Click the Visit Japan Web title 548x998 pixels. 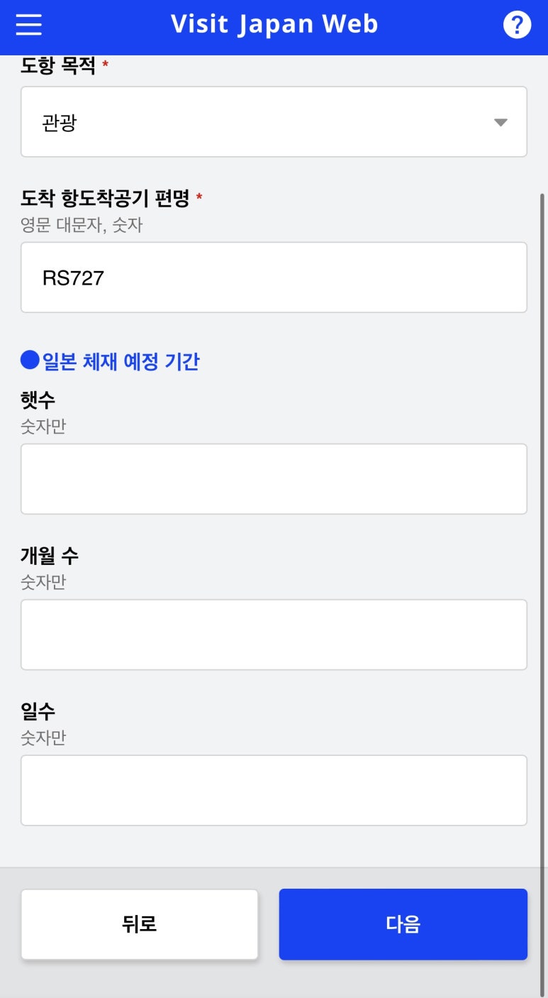(x=274, y=25)
